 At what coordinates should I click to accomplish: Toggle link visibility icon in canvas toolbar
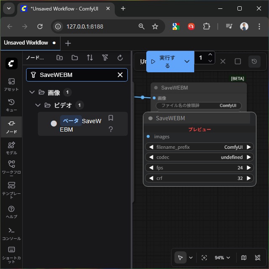258,258
